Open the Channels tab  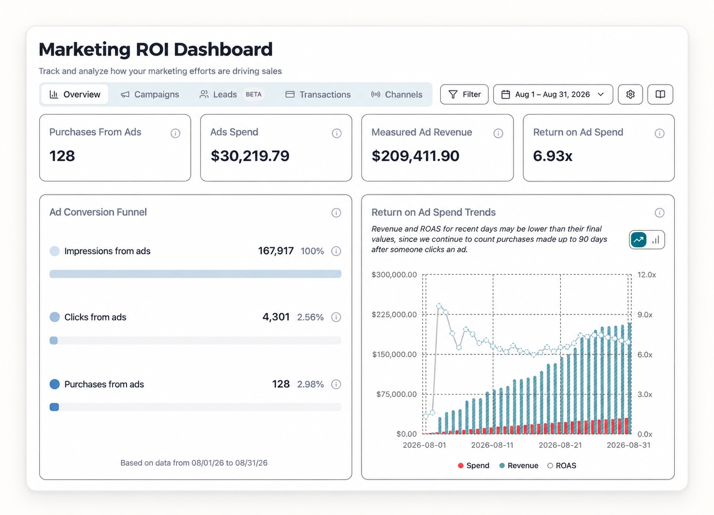[397, 94]
